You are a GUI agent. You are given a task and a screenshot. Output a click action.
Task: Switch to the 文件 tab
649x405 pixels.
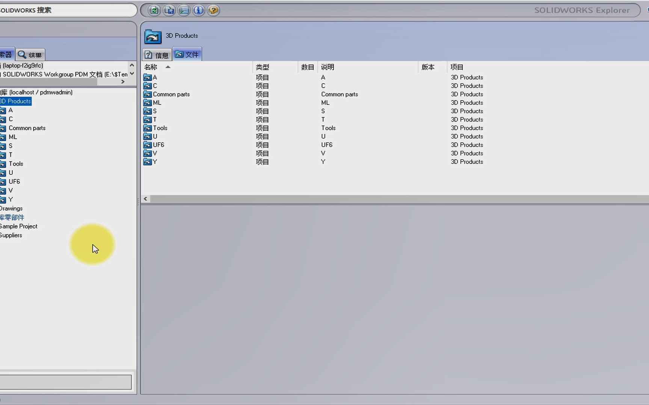coord(187,54)
